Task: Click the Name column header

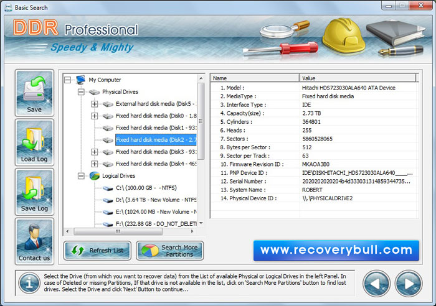Action: click(x=255, y=78)
